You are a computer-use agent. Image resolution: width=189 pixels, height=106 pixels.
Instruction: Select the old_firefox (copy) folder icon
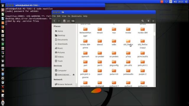click(143, 41)
